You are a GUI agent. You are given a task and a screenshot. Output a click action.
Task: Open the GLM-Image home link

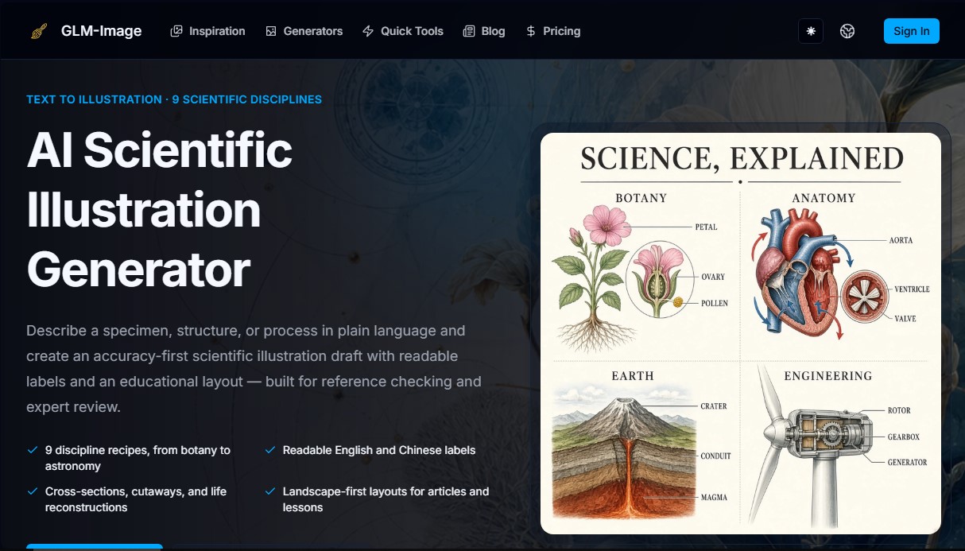[85, 32]
